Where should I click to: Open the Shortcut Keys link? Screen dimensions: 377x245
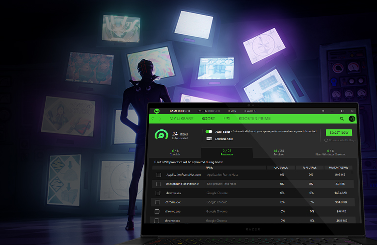coord(224,139)
